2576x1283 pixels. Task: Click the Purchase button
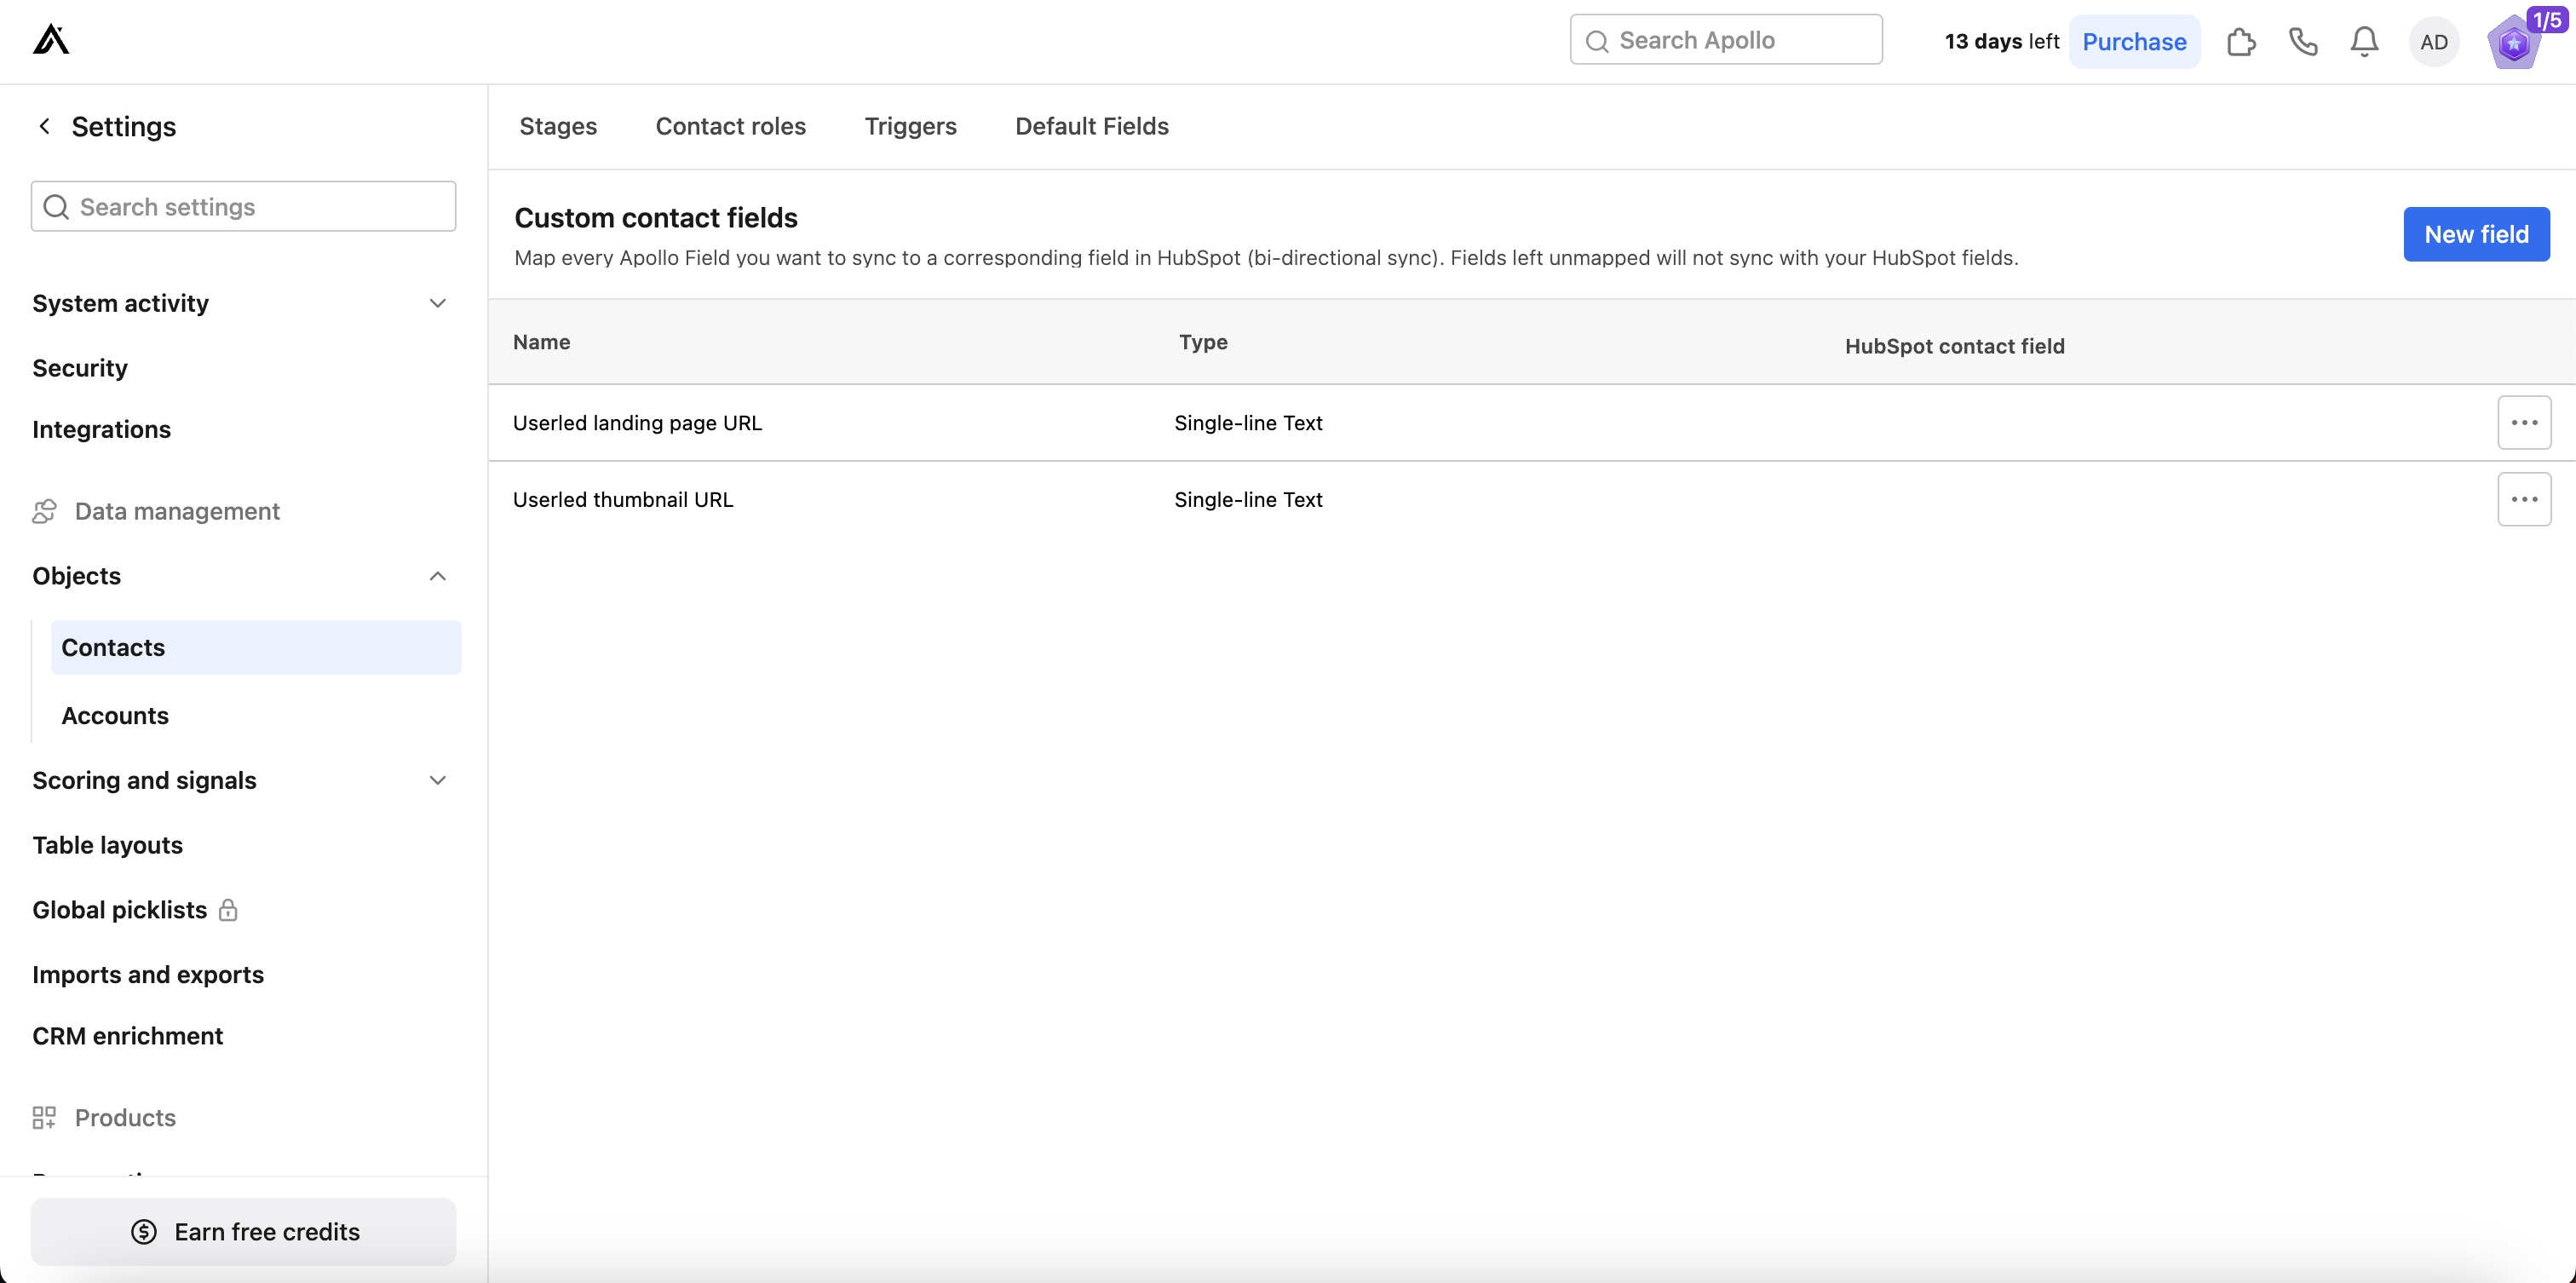(x=2134, y=41)
